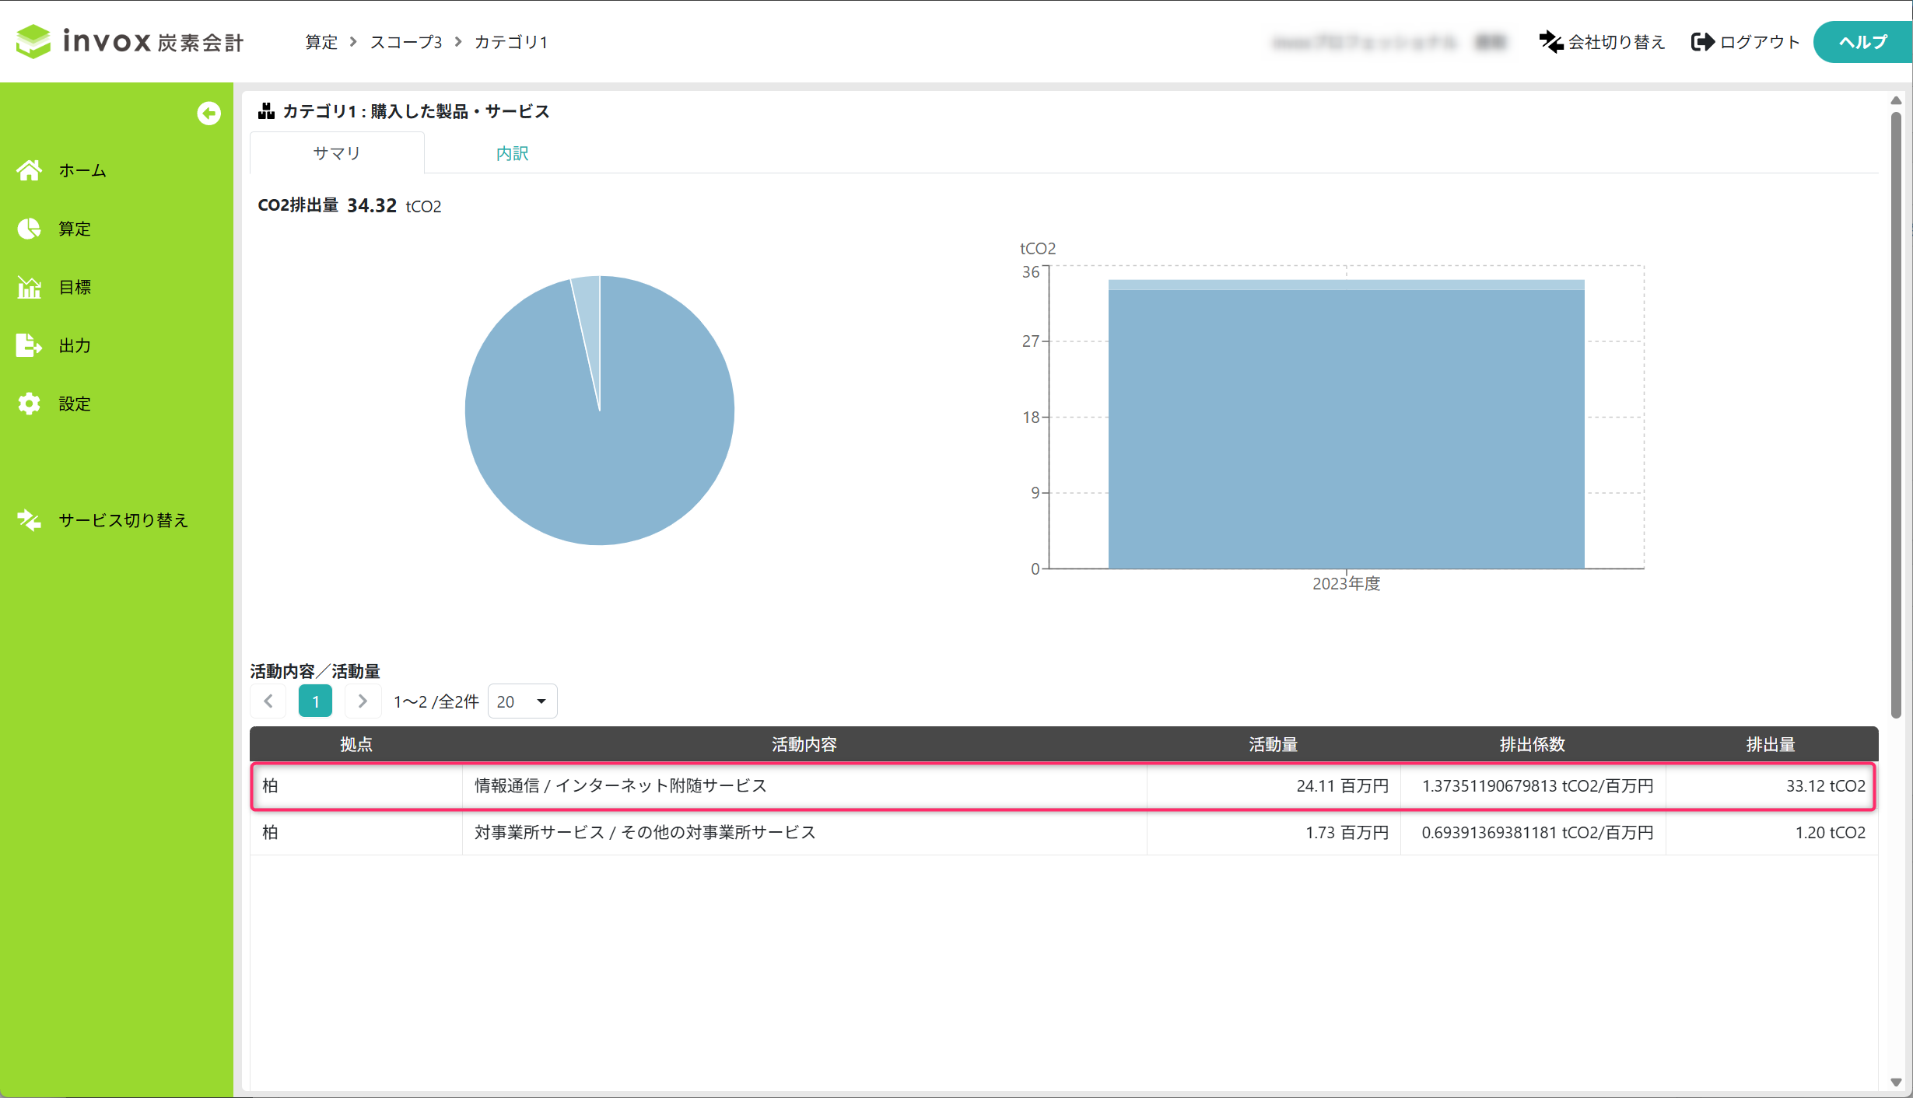1913x1098 pixels.
Task: Open the 設定 gear icon
Action: [30, 404]
